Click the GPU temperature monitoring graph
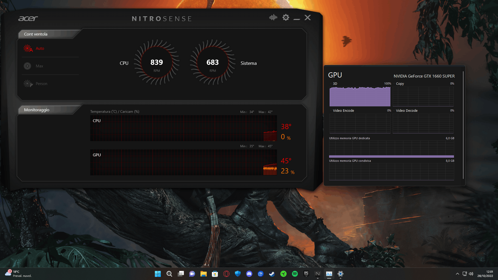 pos(184,162)
